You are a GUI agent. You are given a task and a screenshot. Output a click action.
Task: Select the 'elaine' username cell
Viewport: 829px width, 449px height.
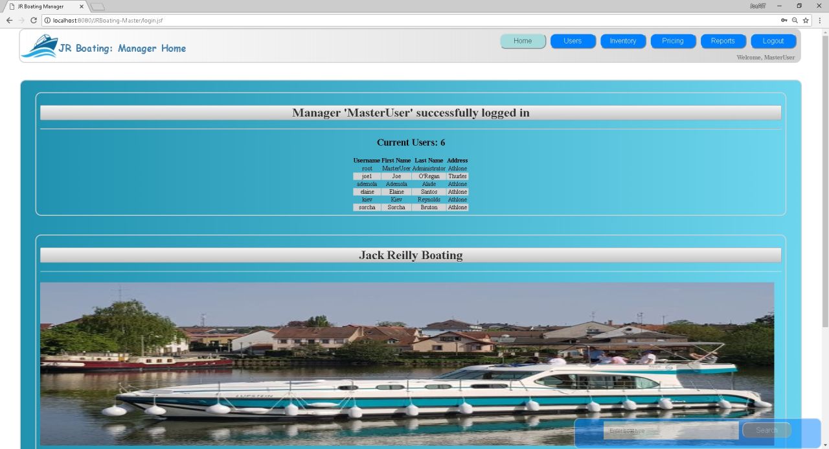(367, 192)
